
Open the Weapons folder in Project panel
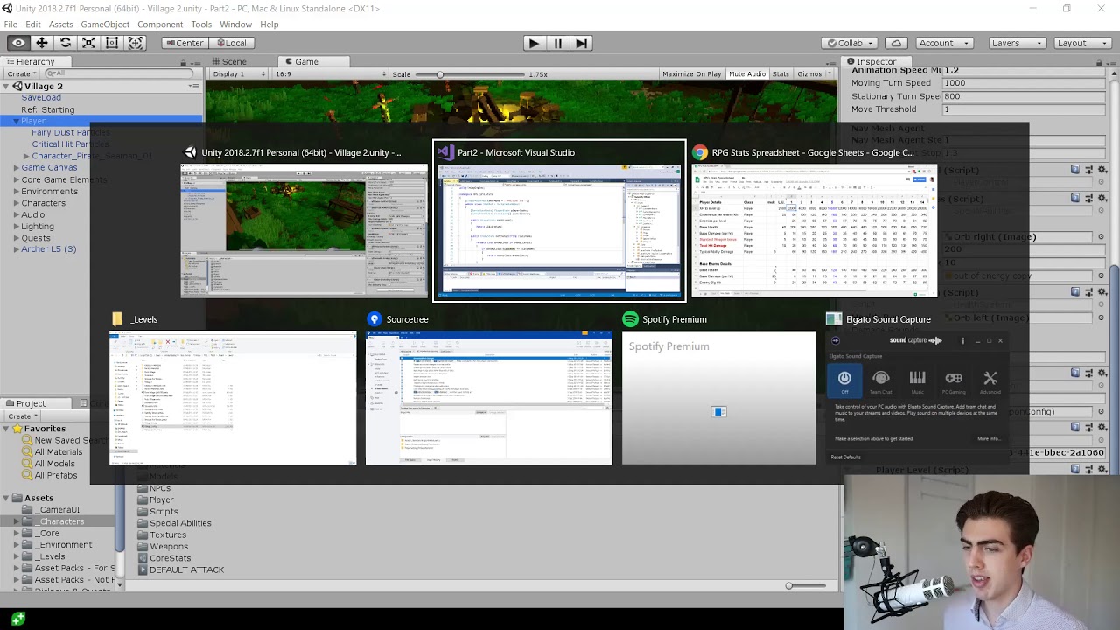[x=168, y=547]
